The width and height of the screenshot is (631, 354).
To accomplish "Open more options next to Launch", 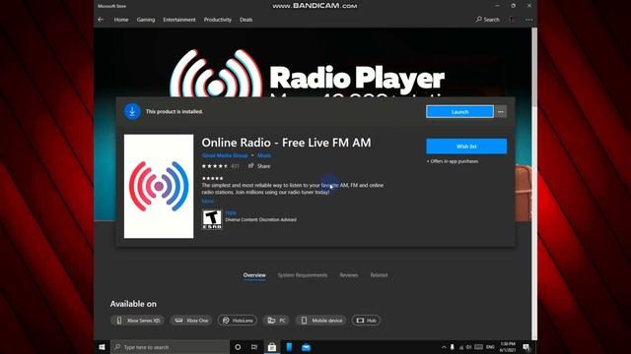I will pyautogui.click(x=501, y=112).
